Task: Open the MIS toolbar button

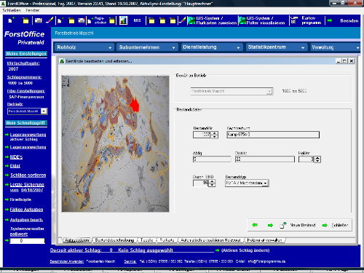Action: click(x=137, y=20)
